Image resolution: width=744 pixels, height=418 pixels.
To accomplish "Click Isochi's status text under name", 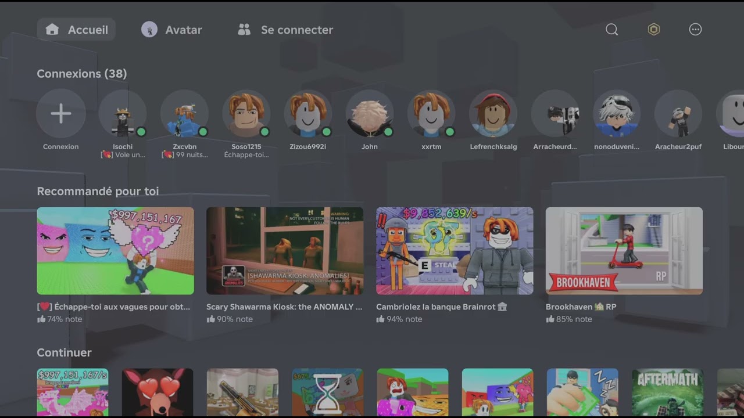I will [123, 155].
